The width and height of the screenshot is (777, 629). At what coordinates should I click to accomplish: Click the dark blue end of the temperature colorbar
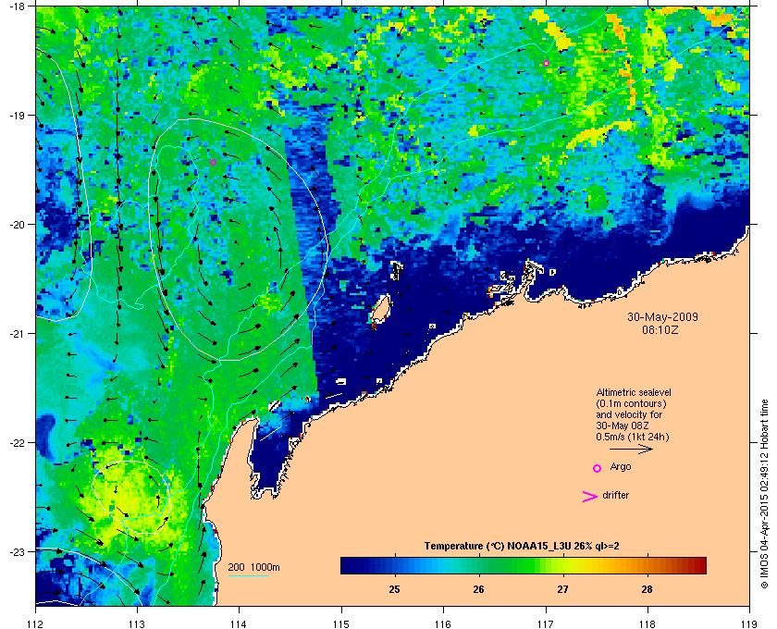pos(351,565)
